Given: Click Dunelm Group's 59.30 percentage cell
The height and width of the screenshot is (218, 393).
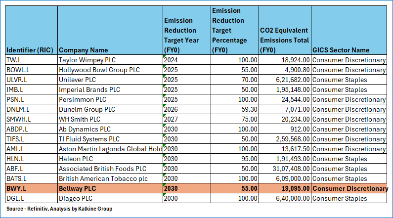Looking at the screenshot, I should point(234,109).
